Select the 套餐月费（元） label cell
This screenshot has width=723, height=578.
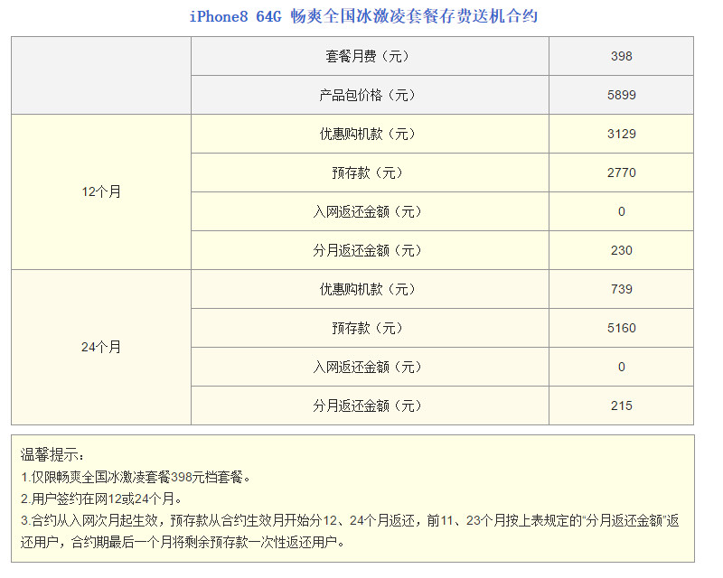(370, 56)
